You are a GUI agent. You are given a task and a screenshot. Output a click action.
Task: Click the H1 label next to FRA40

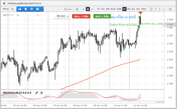pos(12,9)
